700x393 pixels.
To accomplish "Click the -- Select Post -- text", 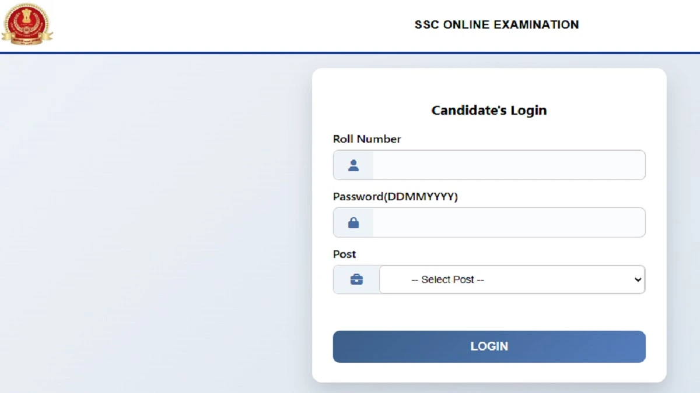I will click(449, 279).
